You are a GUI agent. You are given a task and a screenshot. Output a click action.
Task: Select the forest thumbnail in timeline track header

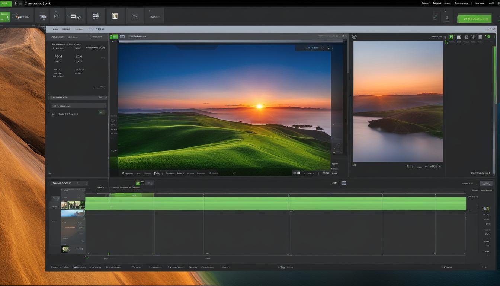point(73,205)
